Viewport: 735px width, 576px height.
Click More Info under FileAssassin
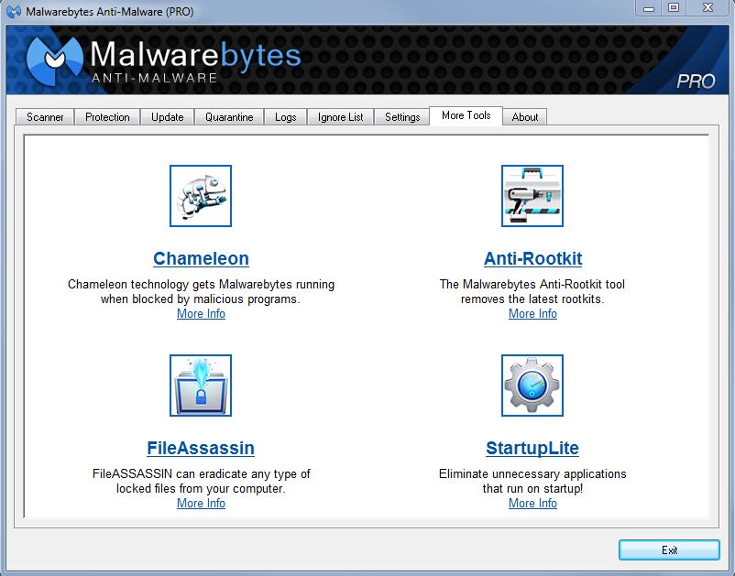click(201, 504)
